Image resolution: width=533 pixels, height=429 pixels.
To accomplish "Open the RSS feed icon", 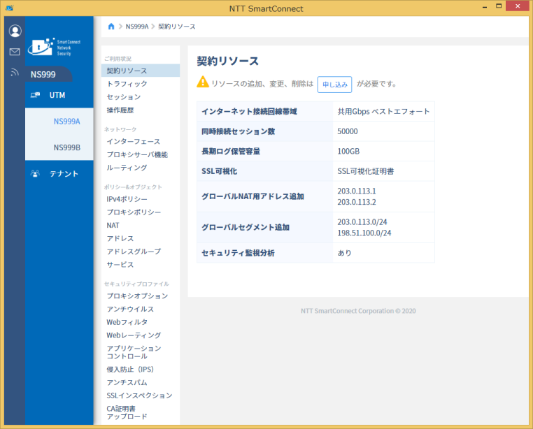I will click(x=15, y=72).
